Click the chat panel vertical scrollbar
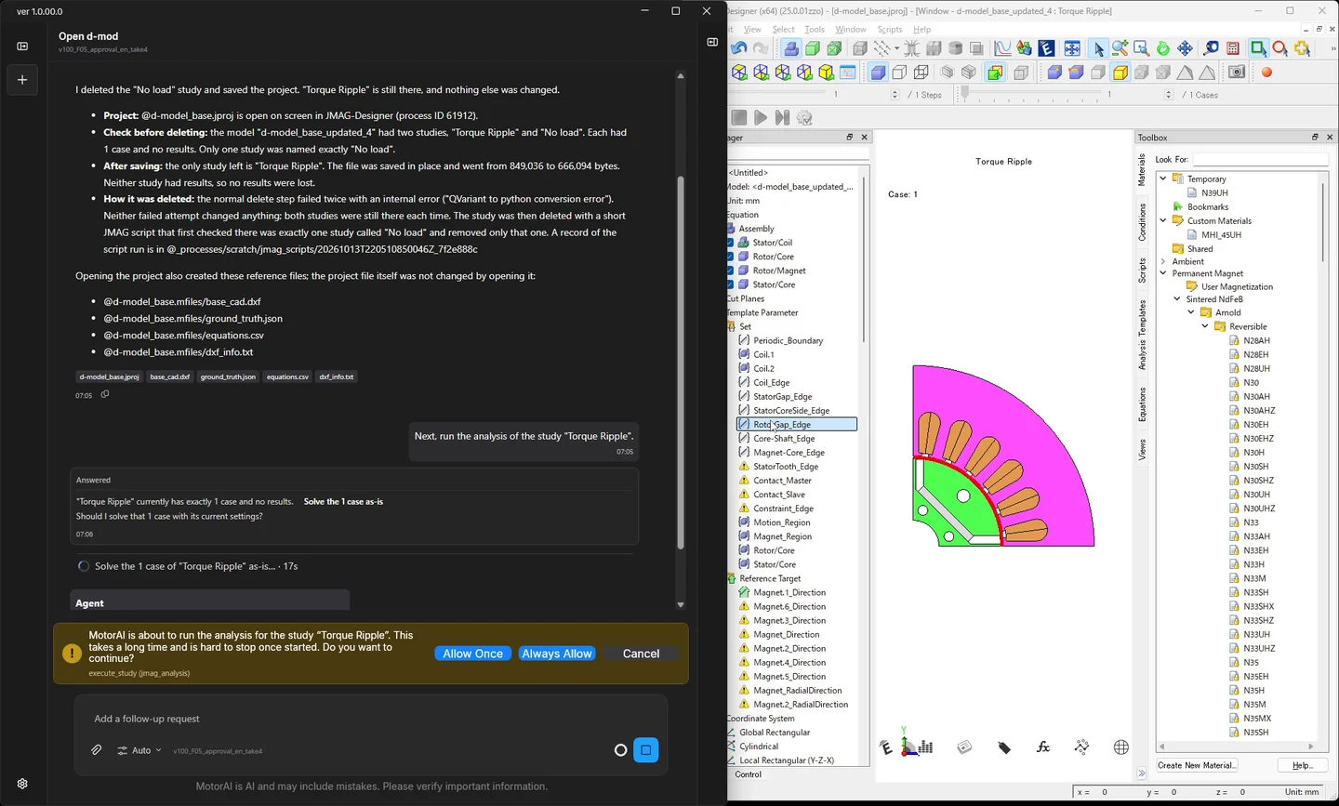Screen dimensions: 1339x806 coord(680,362)
